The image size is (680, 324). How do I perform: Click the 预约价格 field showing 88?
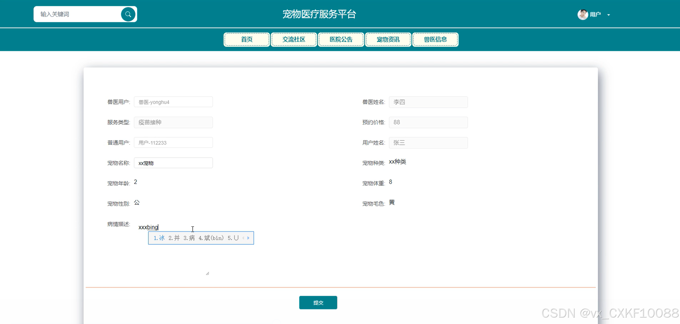[428, 122]
